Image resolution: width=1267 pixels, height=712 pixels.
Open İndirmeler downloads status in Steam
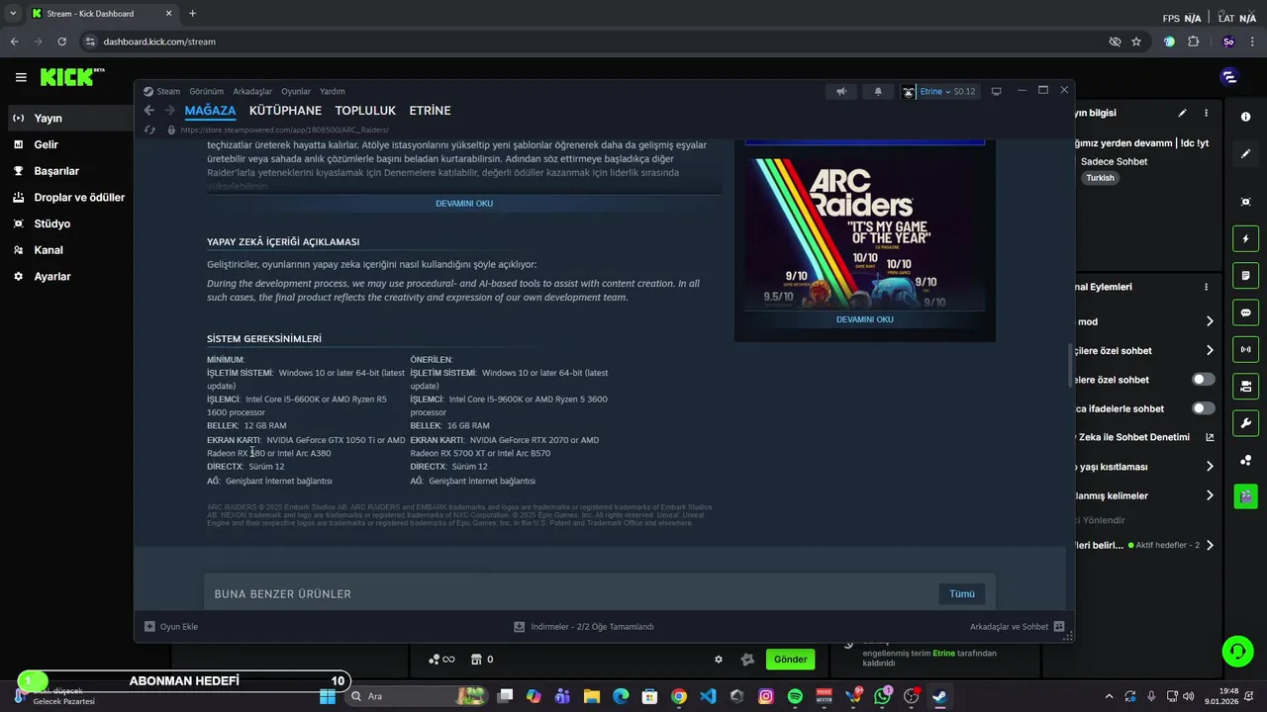pos(583,626)
